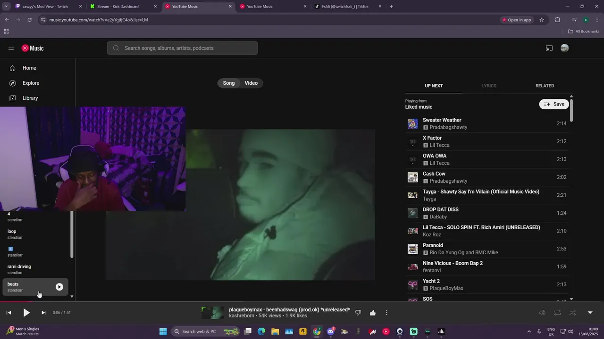Open the account avatar menu
The height and width of the screenshot is (339, 604).
tap(564, 48)
